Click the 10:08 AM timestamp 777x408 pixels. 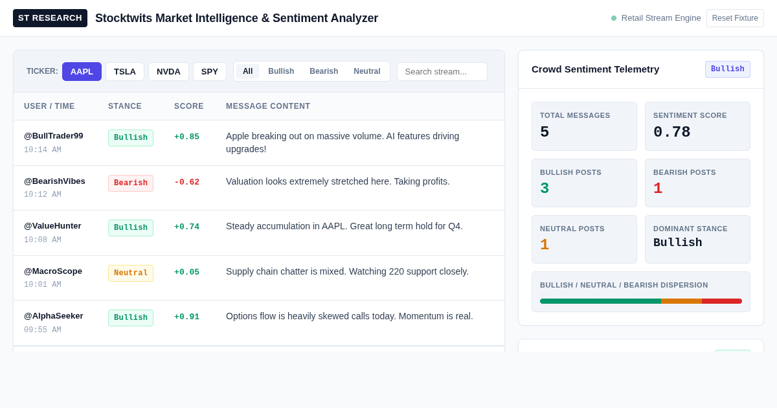43,240
